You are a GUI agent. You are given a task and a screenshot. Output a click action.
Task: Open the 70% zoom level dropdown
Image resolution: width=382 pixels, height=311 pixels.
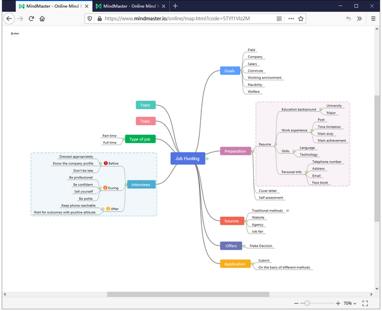(x=350, y=303)
